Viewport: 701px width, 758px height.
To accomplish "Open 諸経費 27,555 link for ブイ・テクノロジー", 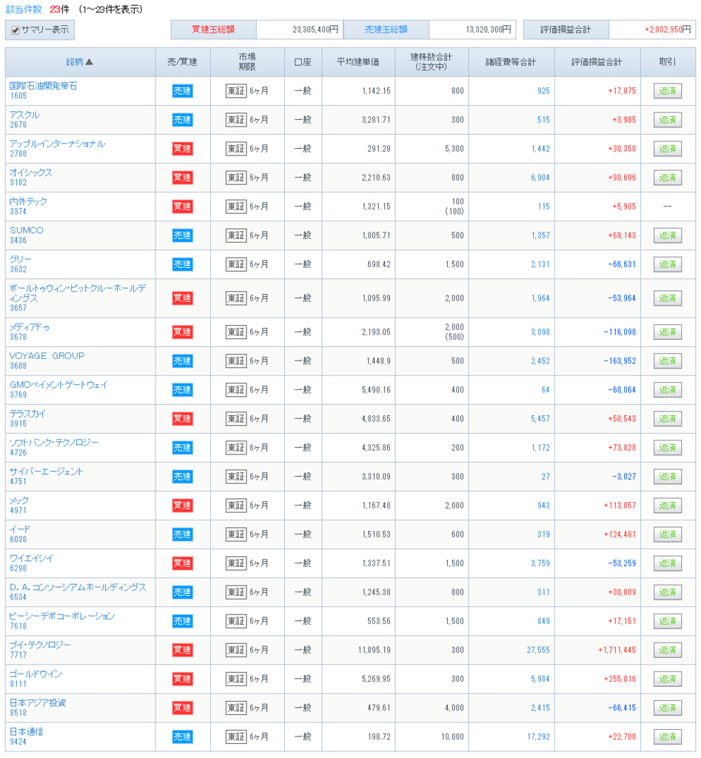I will (538, 650).
